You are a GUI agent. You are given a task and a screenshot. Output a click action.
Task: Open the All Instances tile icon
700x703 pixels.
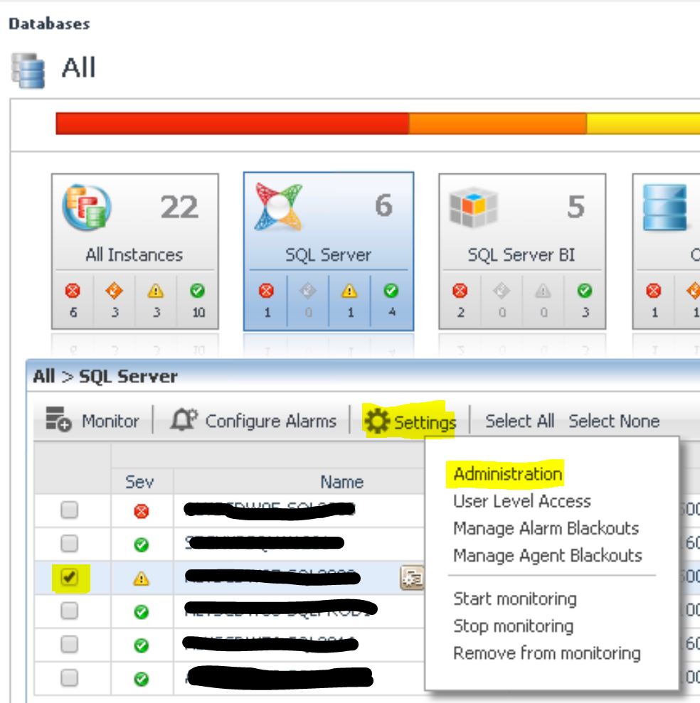[x=87, y=207]
